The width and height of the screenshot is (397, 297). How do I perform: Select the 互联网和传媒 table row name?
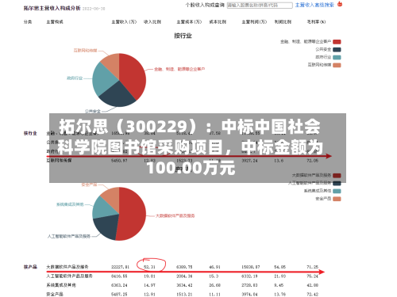[x=59, y=161]
